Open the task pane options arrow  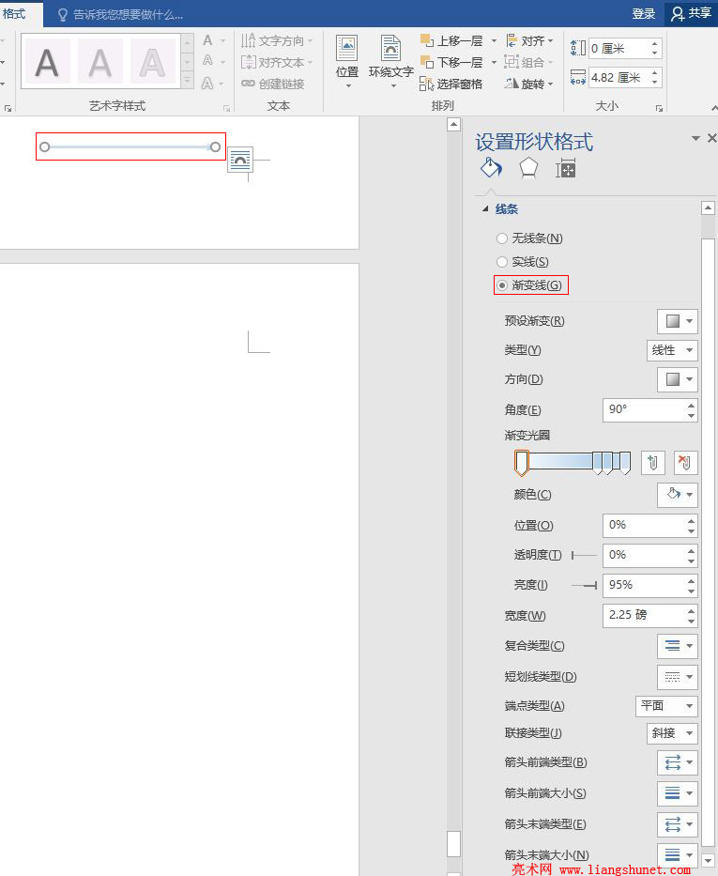click(x=695, y=138)
